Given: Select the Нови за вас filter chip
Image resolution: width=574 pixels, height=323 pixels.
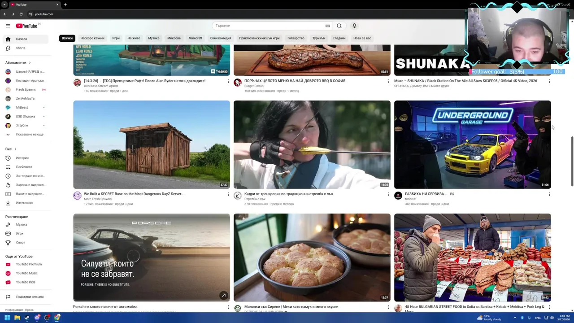Looking at the screenshot, I should [x=362, y=38].
